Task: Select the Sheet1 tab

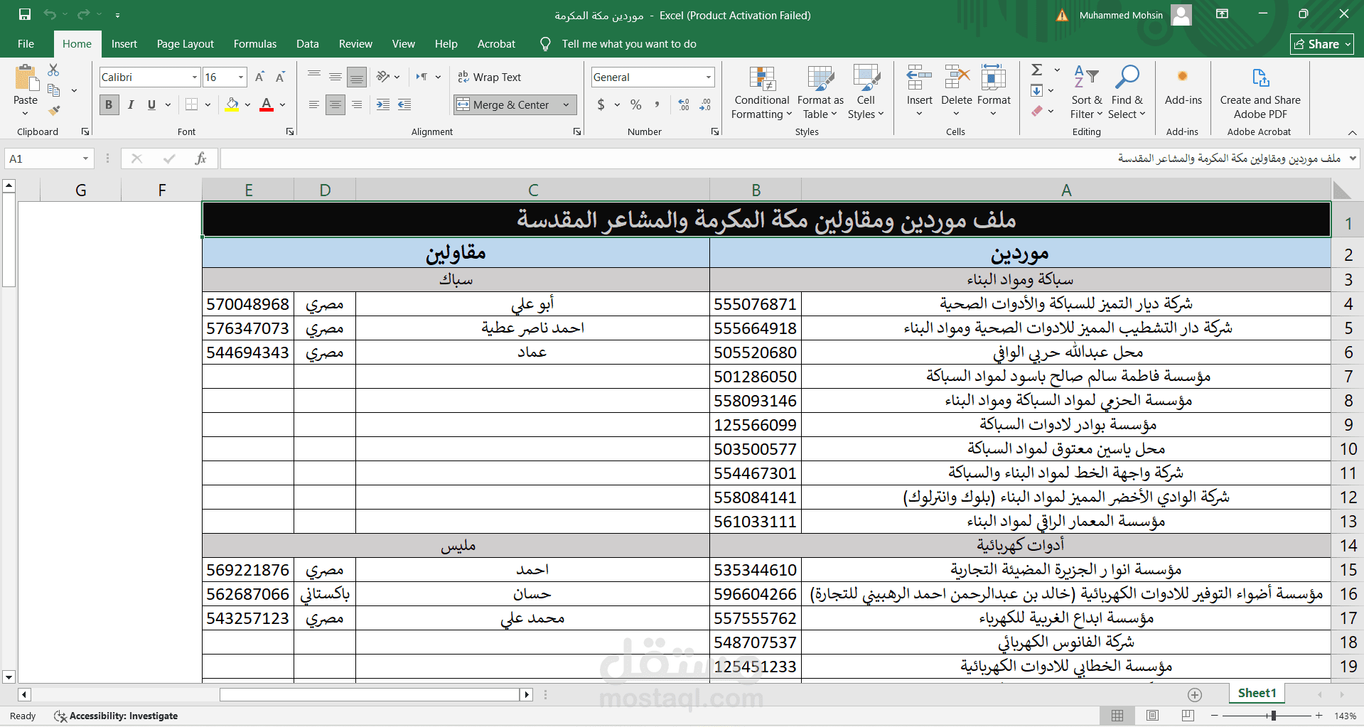Action: (1257, 694)
